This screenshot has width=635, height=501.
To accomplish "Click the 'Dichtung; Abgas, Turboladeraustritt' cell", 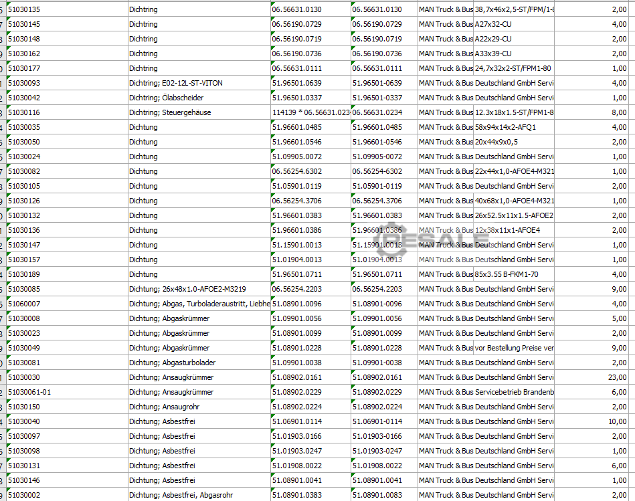I will [199, 304].
